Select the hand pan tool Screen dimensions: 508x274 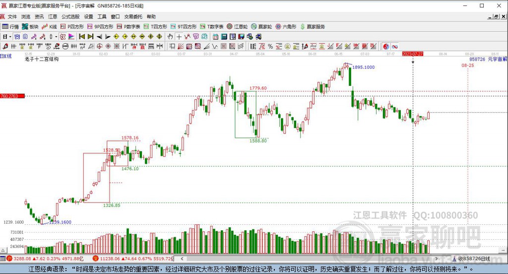(x=170, y=37)
